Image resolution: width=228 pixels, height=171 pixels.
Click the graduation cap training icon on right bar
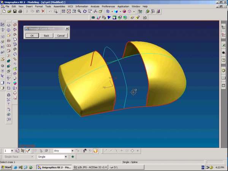tap(223, 53)
